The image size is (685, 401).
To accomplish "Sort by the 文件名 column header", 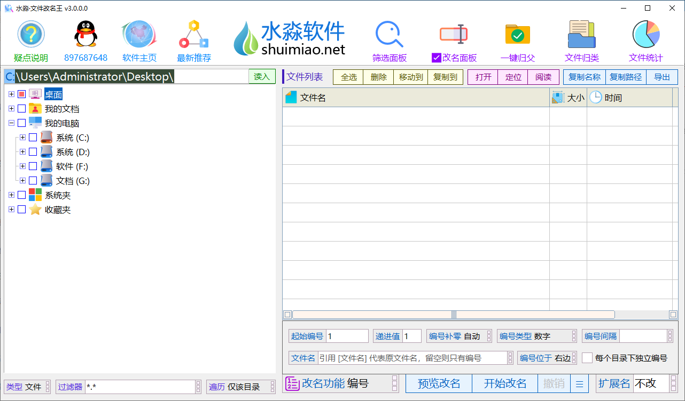I will point(416,98).
